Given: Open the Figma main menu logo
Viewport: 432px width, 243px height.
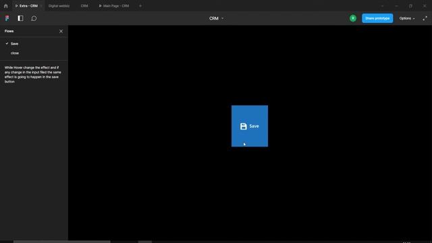Looking at the screenshot, I should 7,18.
